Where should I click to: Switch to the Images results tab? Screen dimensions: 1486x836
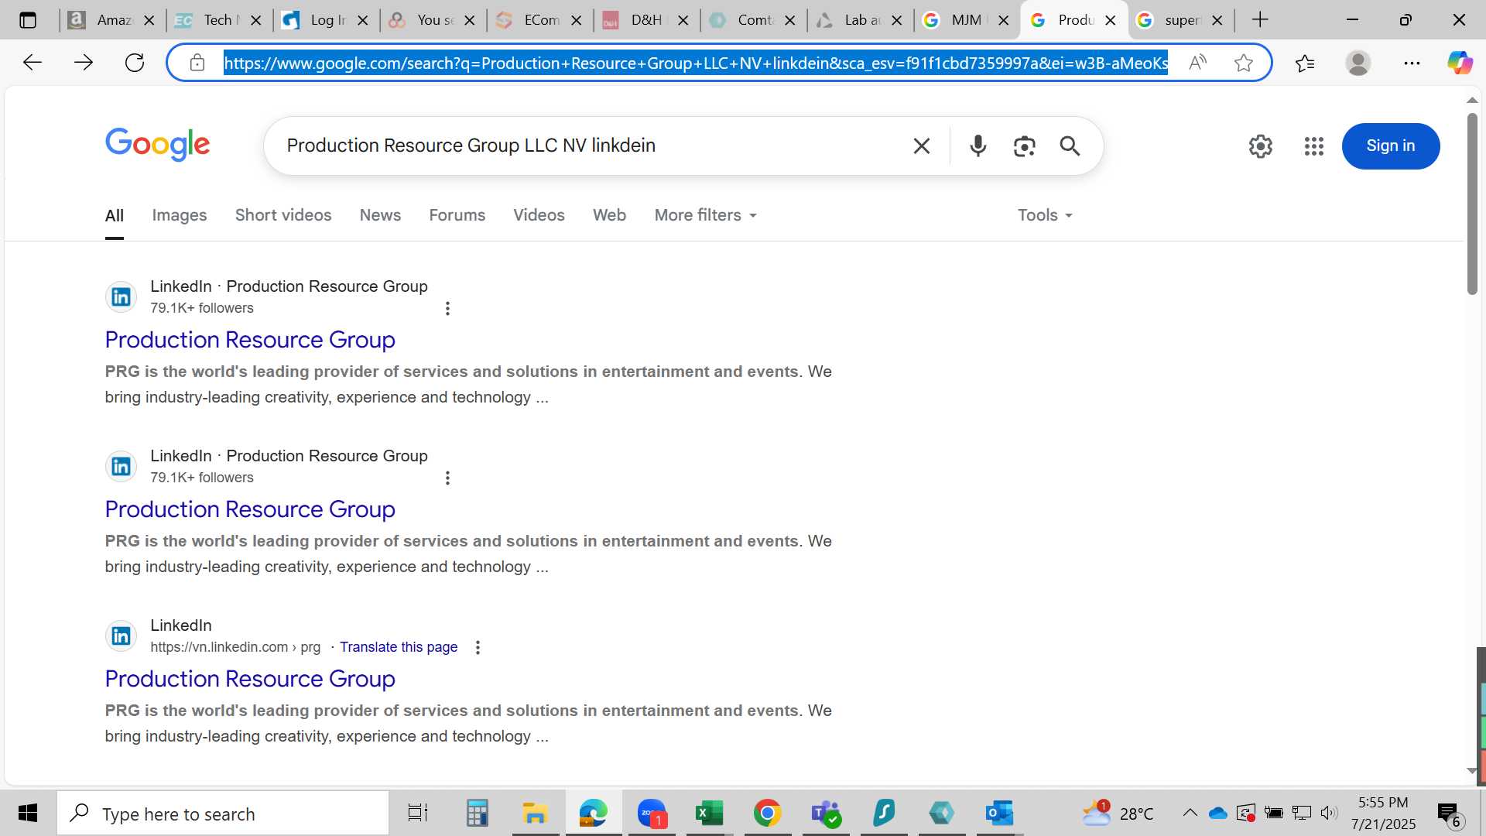(x=180, y=215)
